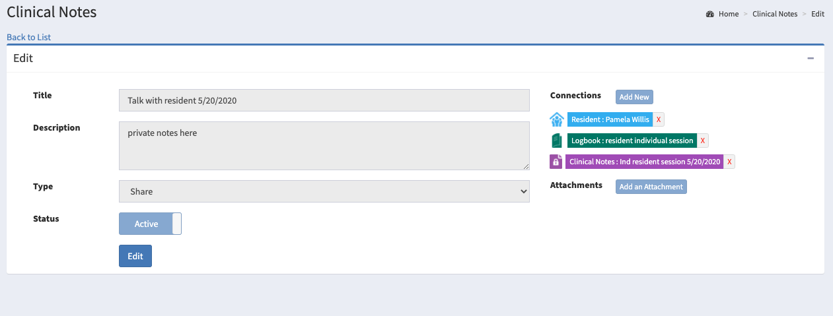This screenshot has width=833, height=316.
Task: Grab the Description textarea resize handle
Action: (526, 166)
